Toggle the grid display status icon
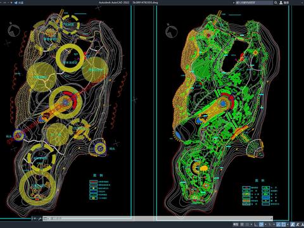Image resolution: width=304 pixels, height=228 pixels. (242, 224)
